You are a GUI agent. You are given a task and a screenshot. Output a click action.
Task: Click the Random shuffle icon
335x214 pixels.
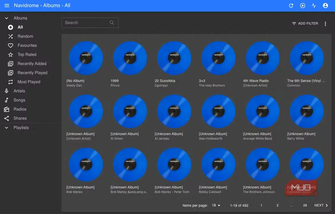(x=10, y=36)
